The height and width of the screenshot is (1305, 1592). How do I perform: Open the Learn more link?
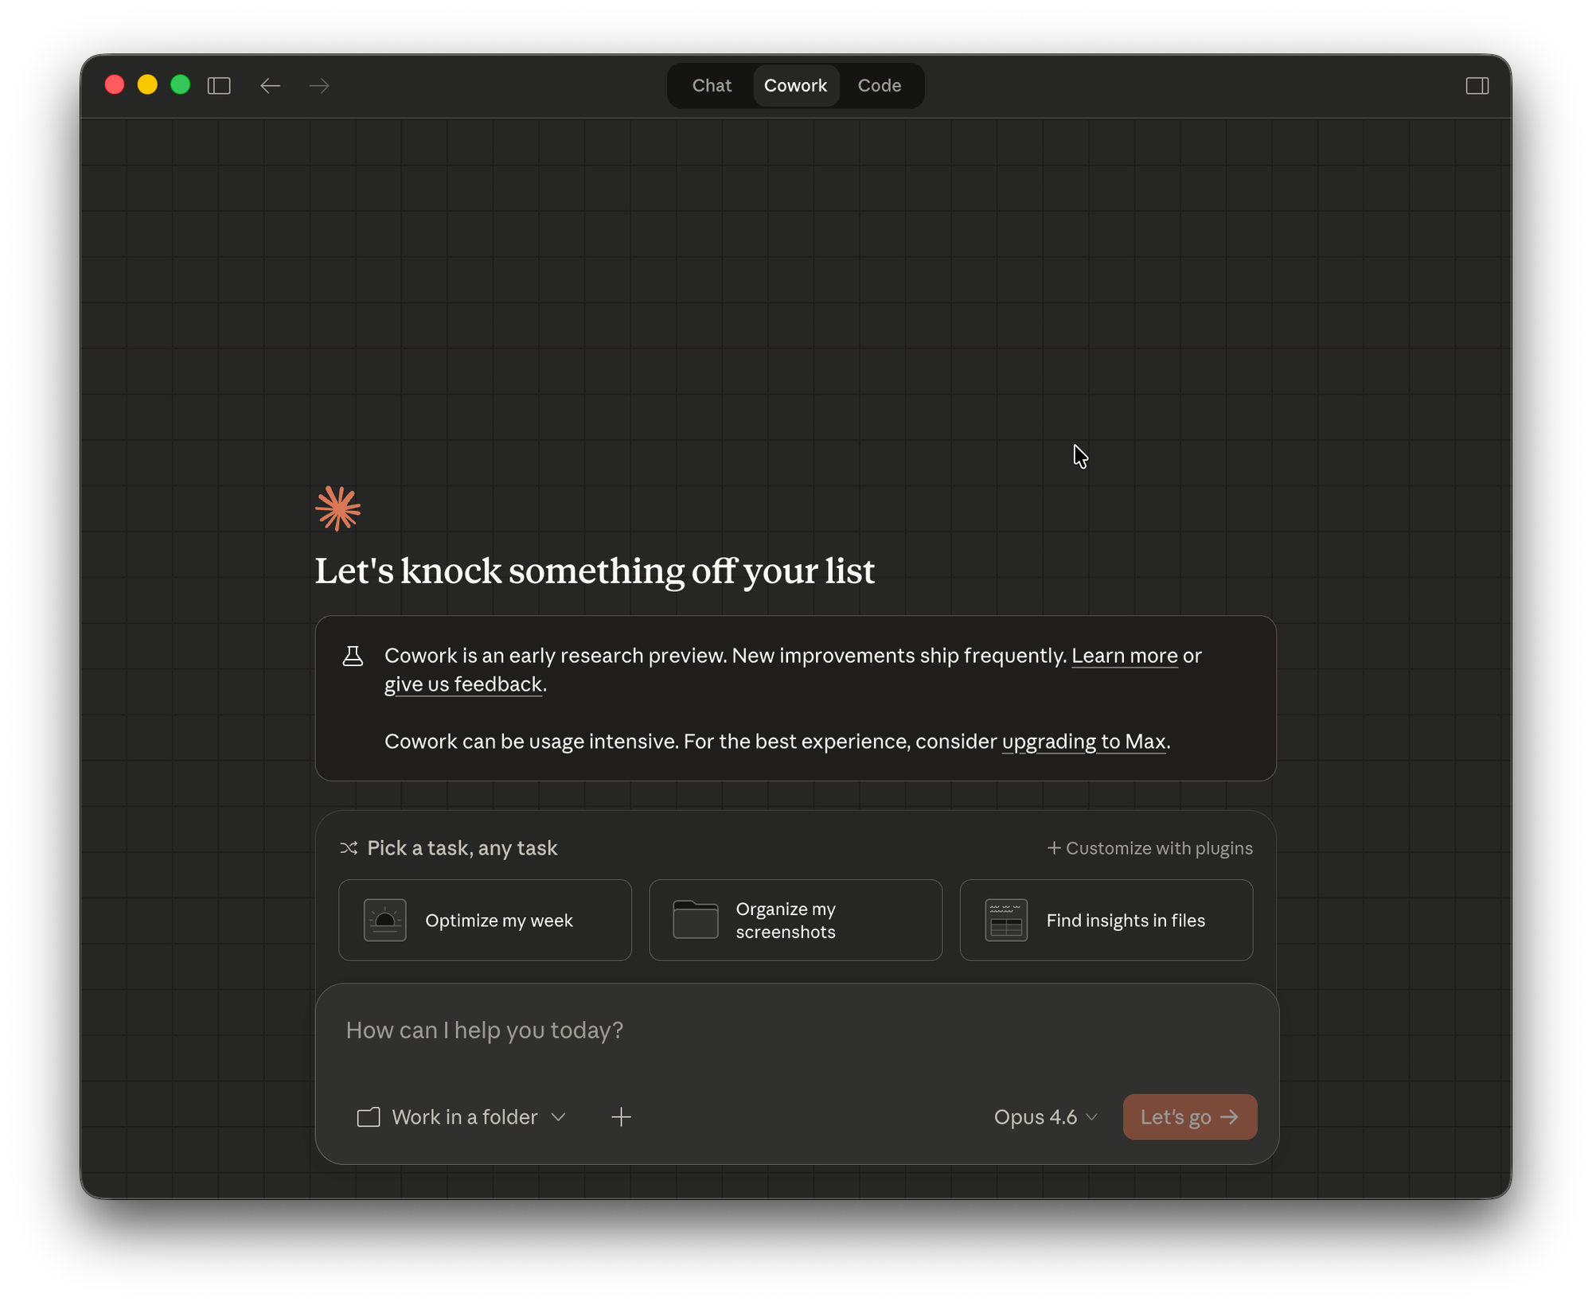coord(1125,656)
